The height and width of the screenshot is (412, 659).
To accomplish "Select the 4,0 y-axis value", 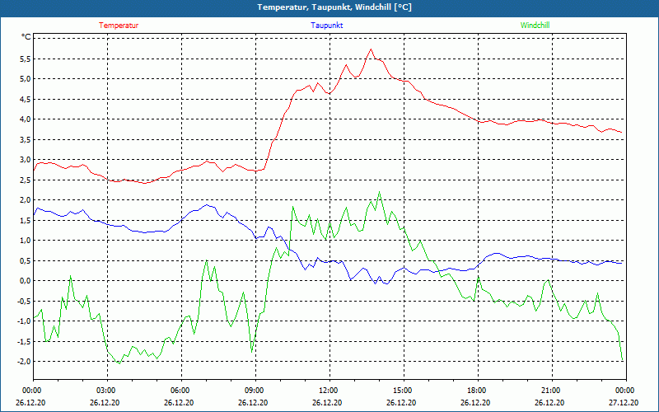I will click(x=26, y=119).
